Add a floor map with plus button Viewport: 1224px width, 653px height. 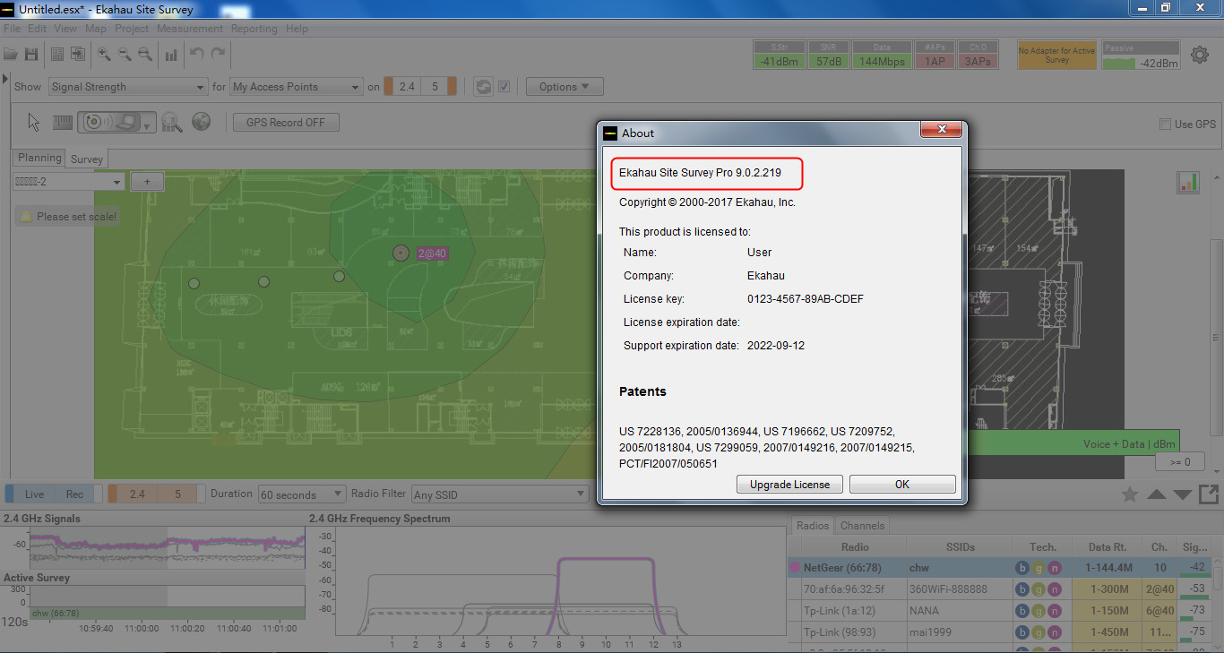(x=147, y=182)
